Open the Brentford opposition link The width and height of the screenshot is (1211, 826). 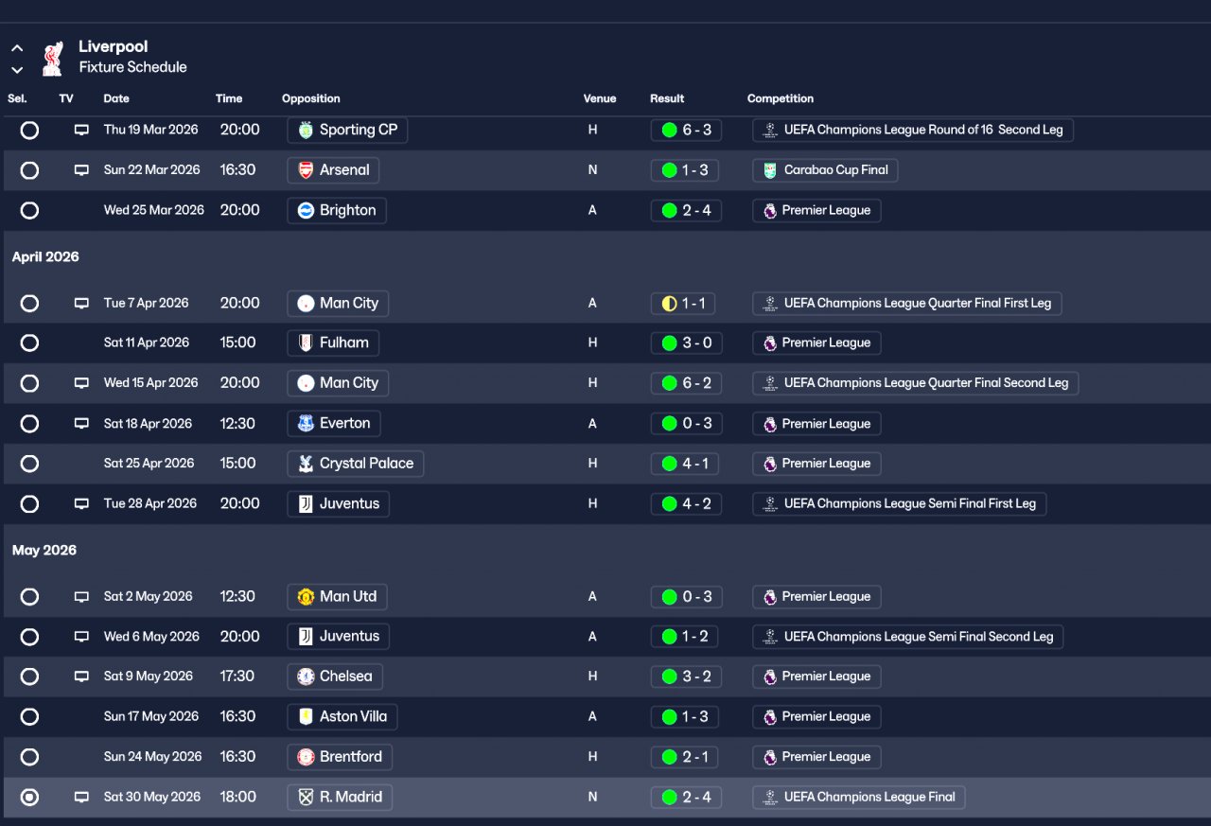coord(340,757)
